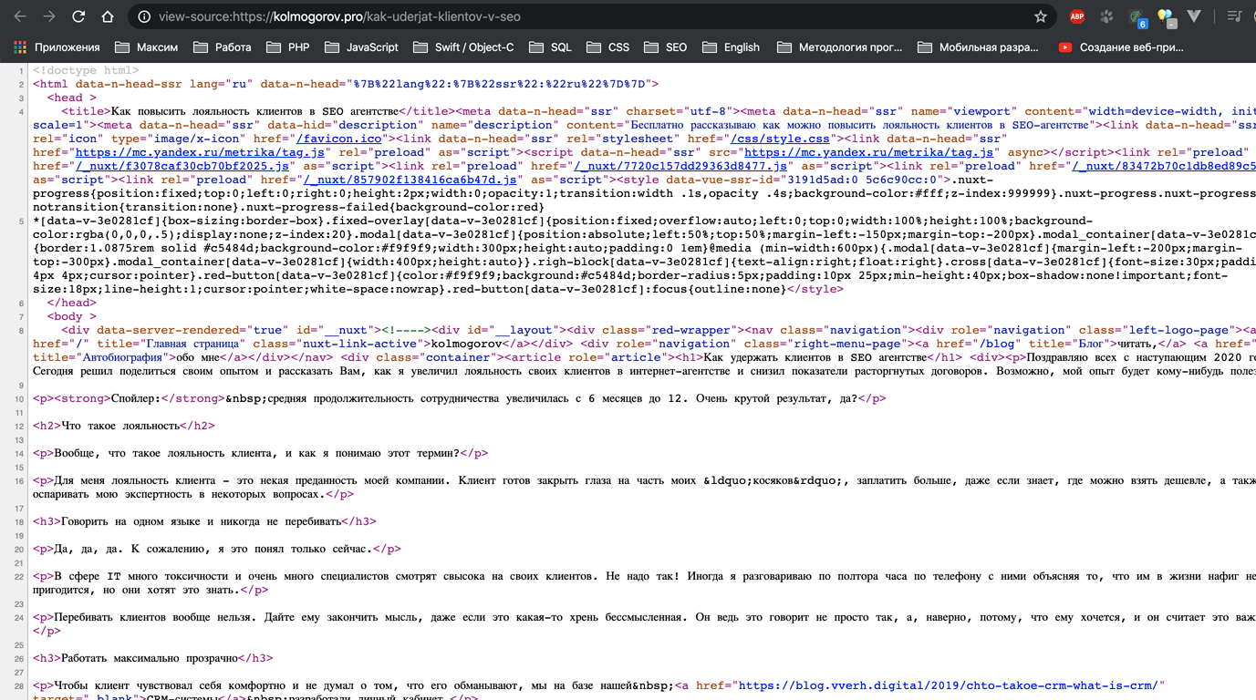Open the media control playlist icon

point(1234,16)
